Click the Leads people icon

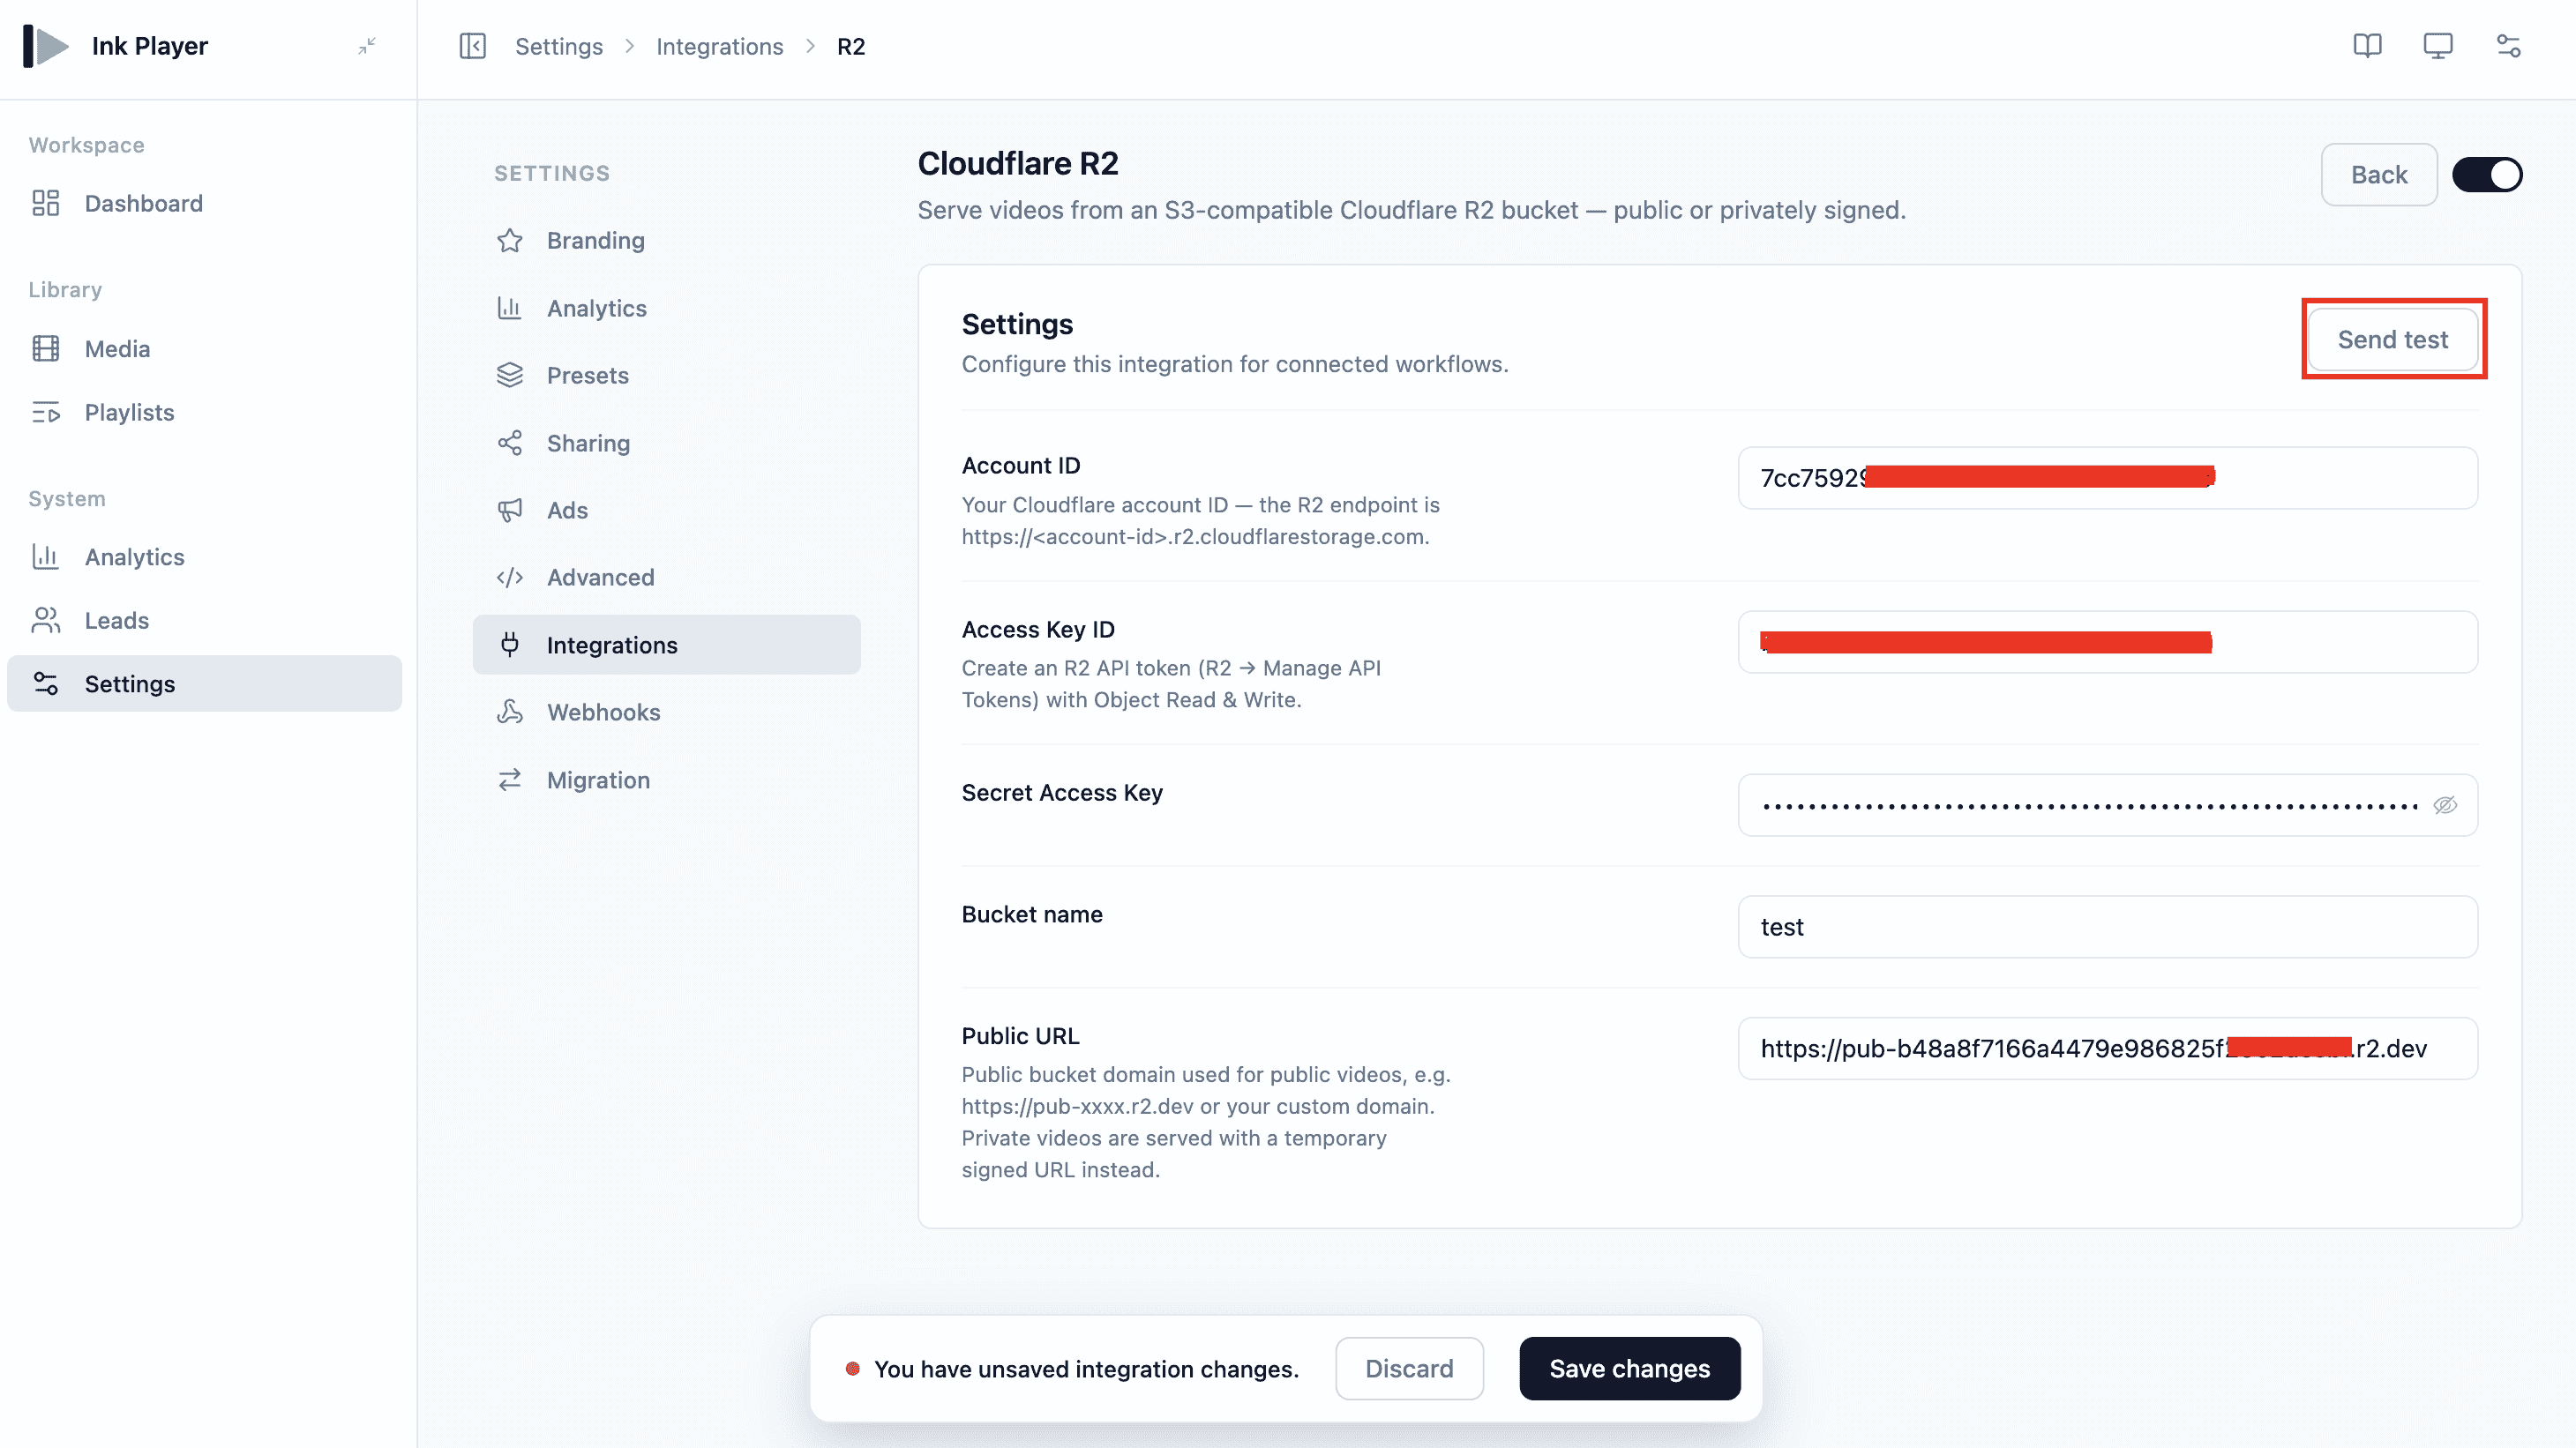(x=46, y=621)
